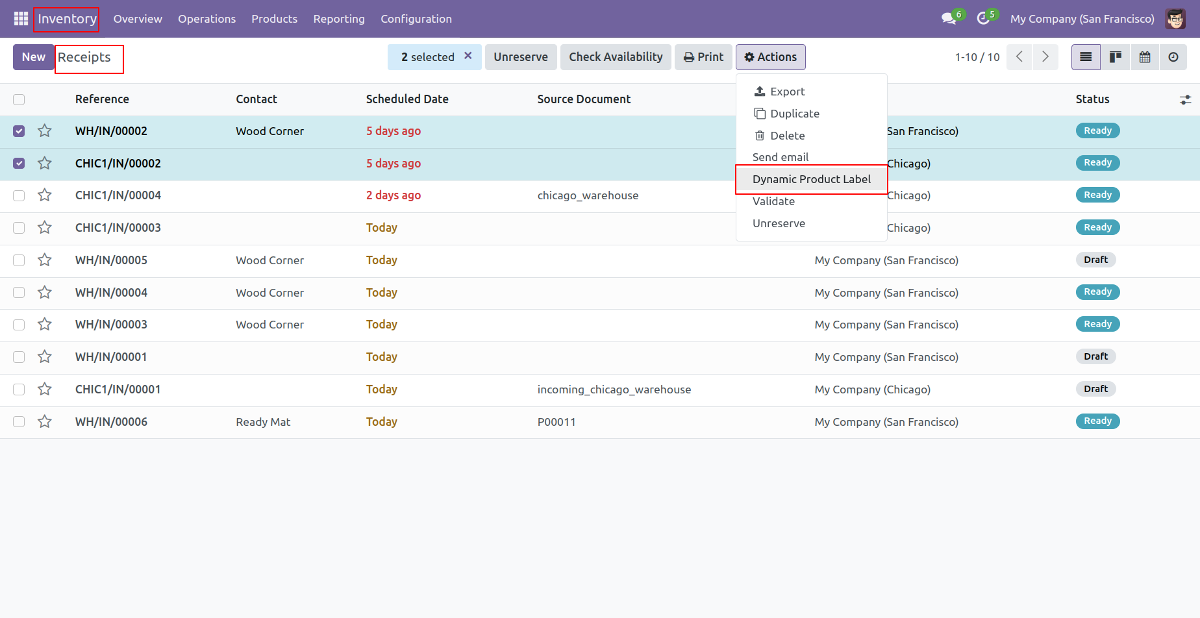Choose Unreserve in the Actions menu
The width and height of the screenshot is (1200, 618).
point(812,223)
